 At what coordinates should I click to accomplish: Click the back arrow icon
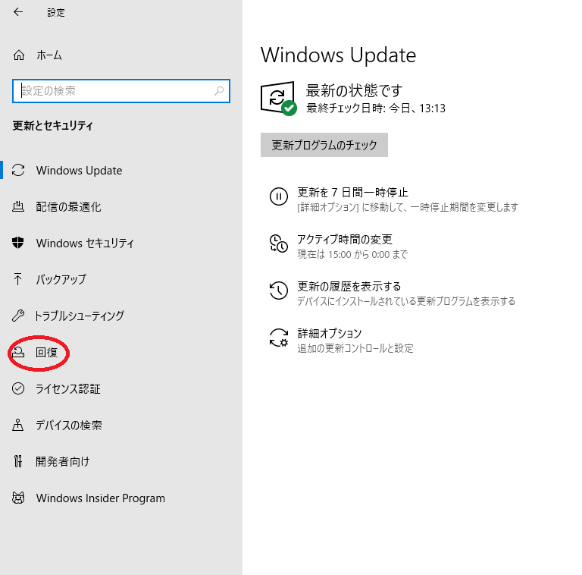click(x=18, y=12)
